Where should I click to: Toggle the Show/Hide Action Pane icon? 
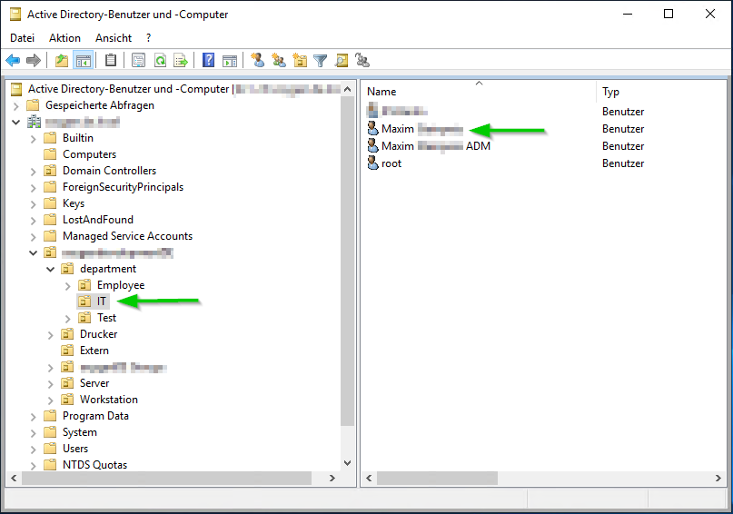pos(230,60)
